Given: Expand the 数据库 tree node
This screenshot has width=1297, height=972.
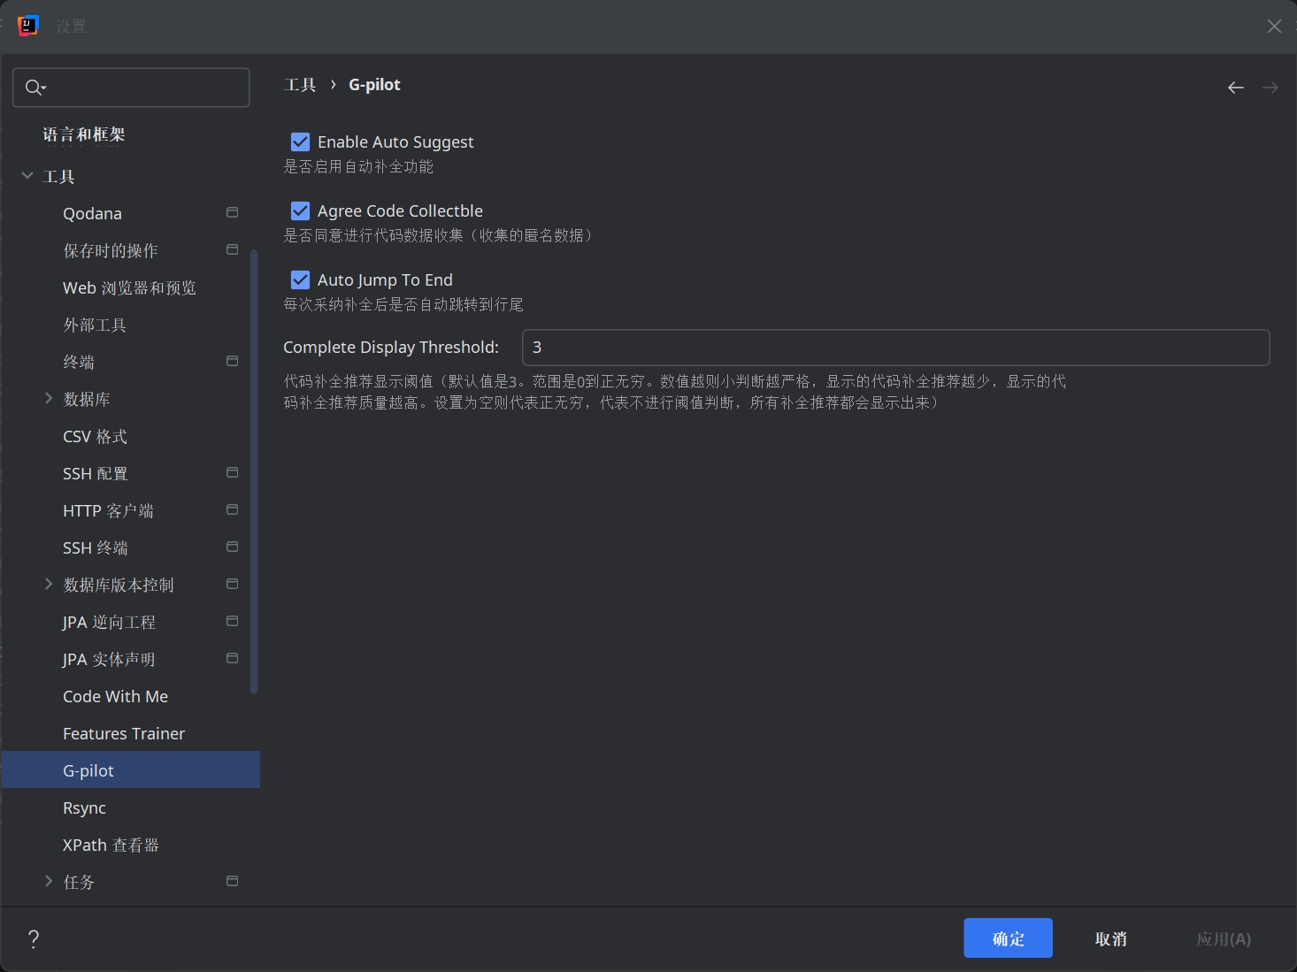Looking at the screenshot, I should pyautogui.click(x=49, y=399).
